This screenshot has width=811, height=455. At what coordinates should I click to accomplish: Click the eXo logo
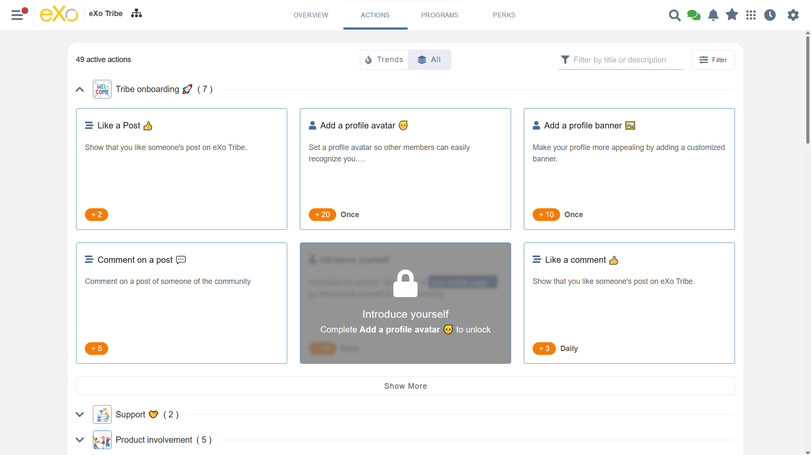tap(59, 14)
